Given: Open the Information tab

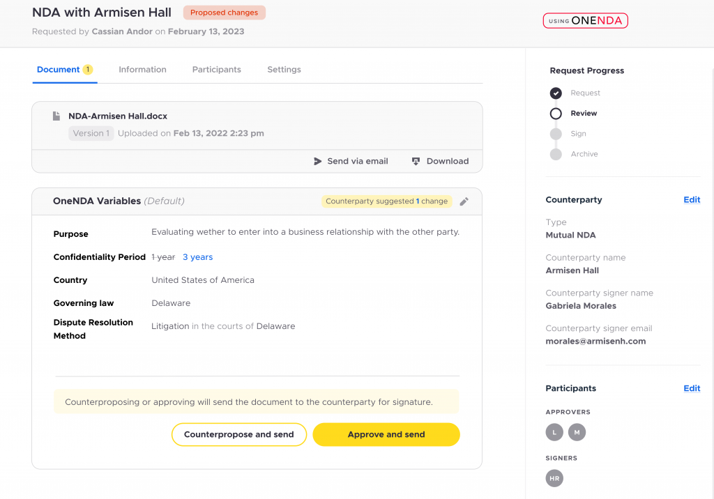Looking at the screenshot, I should coord(142,70).
